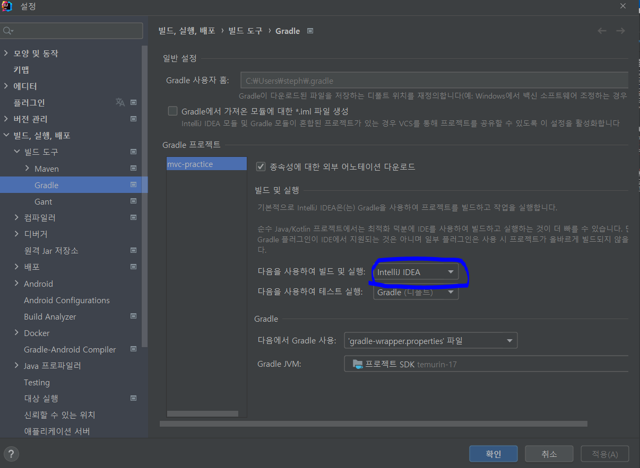Click the project-level icon beside 원격 Jar 저장소

(133, 250)
